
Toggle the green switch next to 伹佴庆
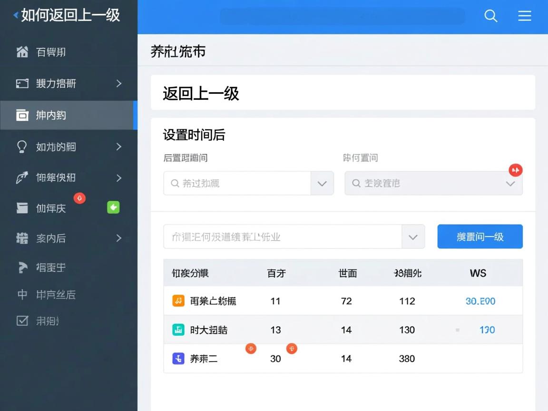coord(113,208)
